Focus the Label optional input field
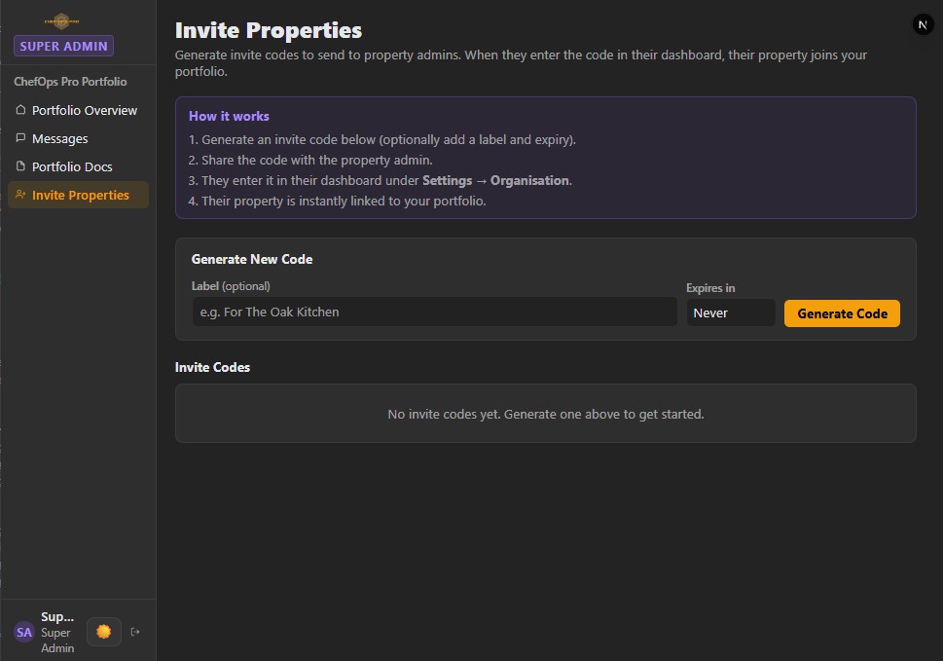The width and height of the screenshot is (943, 661). (x=434, y=312)
